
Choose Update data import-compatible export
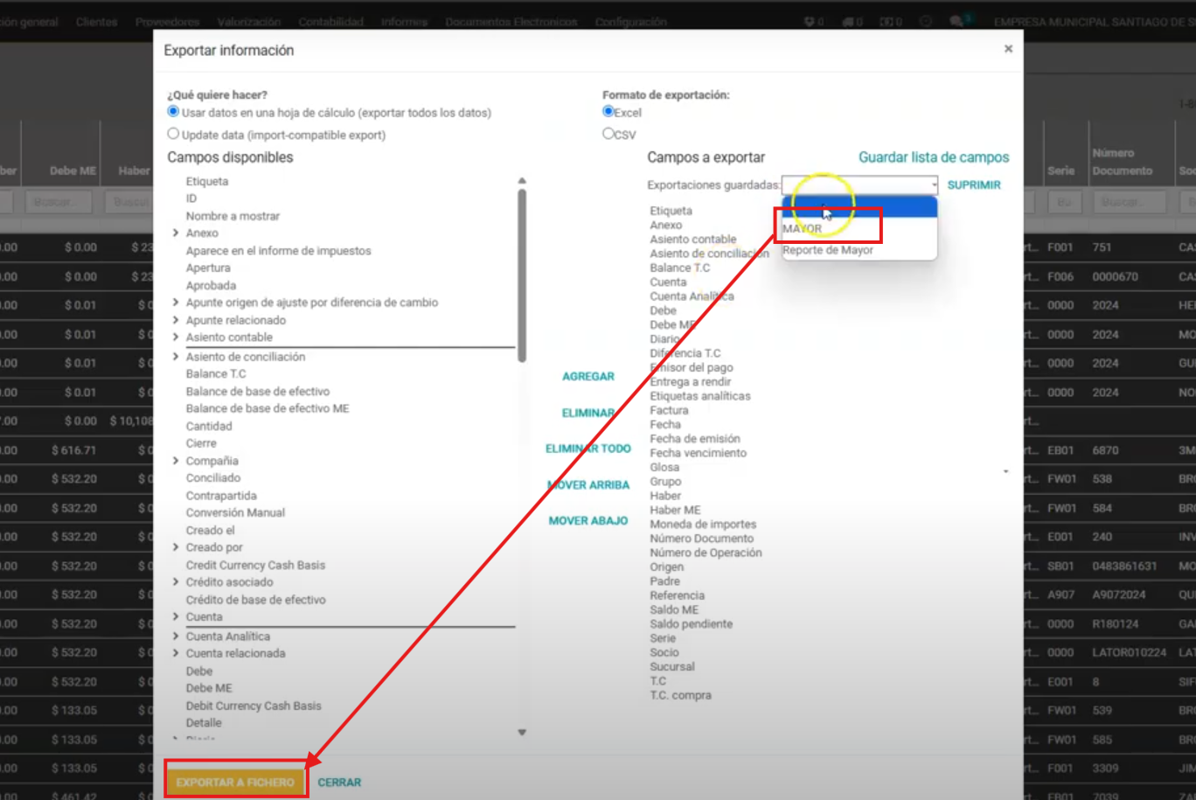pyautogui.click(x=173, y=134)
